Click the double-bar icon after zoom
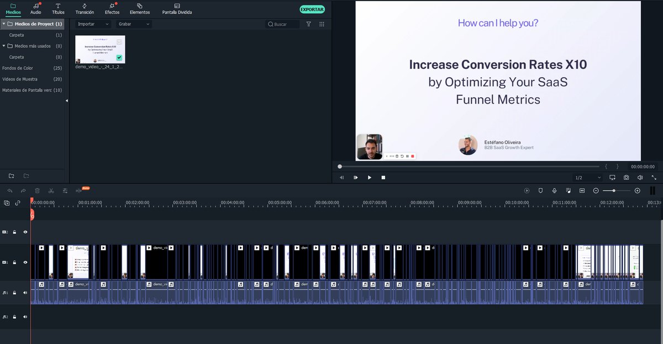The height and width of the screenshot is (344, 663). tap(653, 191)
